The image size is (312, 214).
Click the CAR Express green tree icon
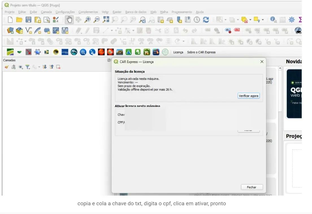click(x=138, y=52)
